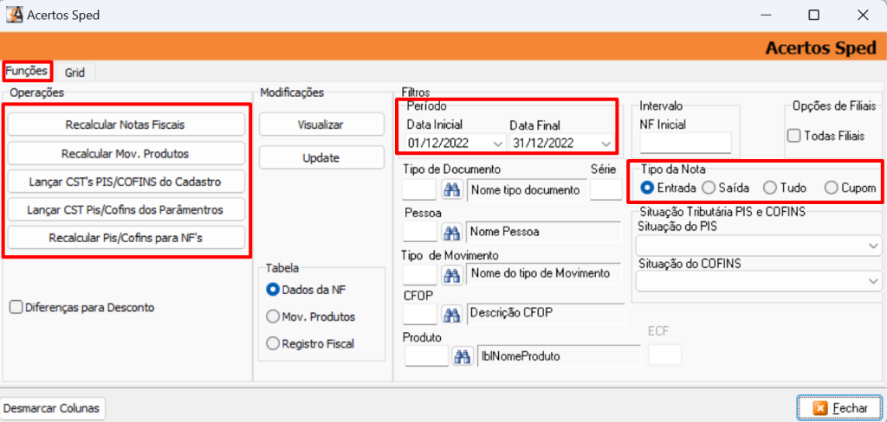Click Lançar CST Pis/Cofins dos Parâmentros
This screenshot has height=422, width=887.
pyautogui.click(x=126, y=209)
